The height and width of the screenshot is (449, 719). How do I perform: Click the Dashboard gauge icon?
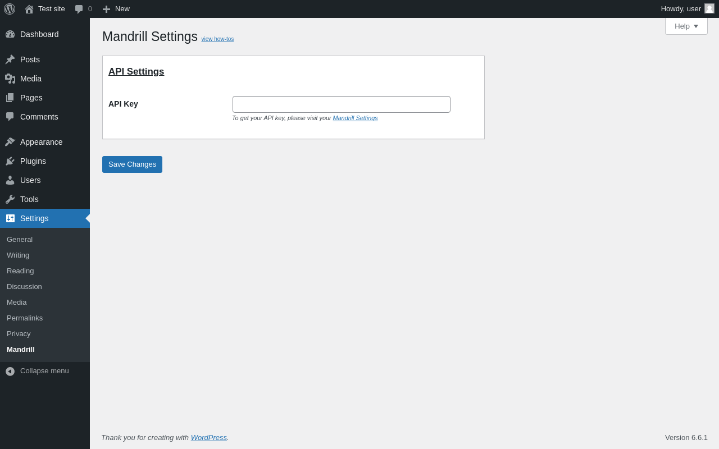coord(10,34)
